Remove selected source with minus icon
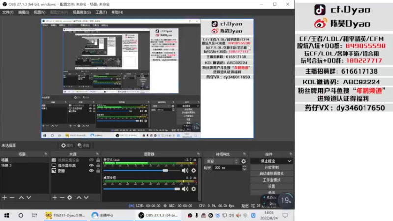This screenshot has height=221, width=393. (62, 198)
